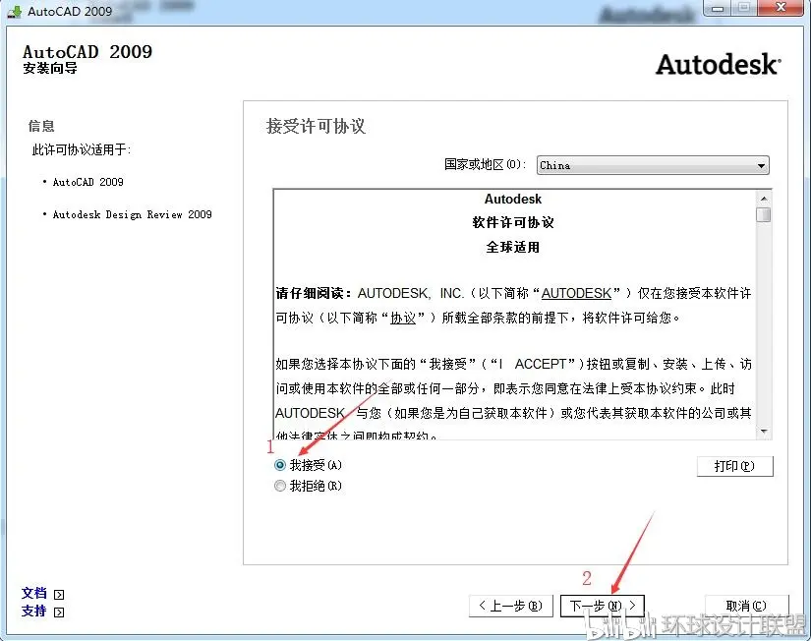Image resolution: width=811 pixels, height=641 pixels.
Task: Click the icon next to 文档
Action: click(60, 595)
